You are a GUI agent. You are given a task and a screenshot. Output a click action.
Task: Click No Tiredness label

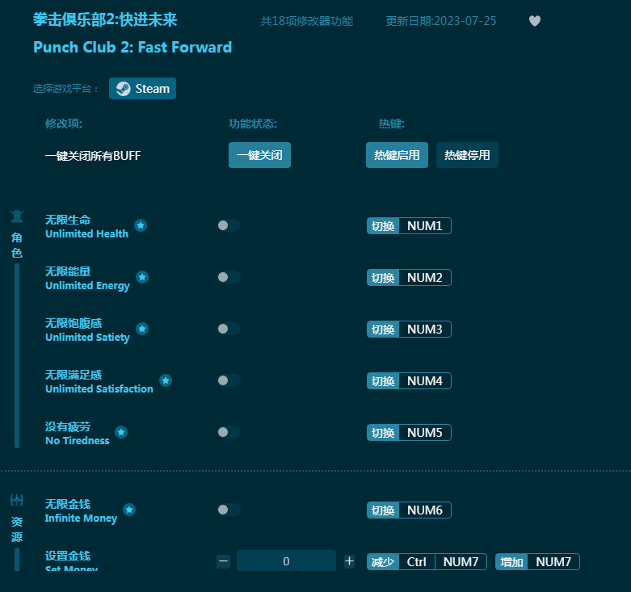(78, 441)
